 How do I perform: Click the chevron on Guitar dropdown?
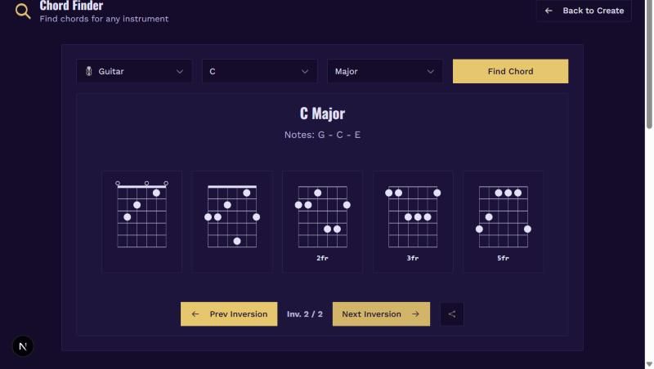point(180,72)
